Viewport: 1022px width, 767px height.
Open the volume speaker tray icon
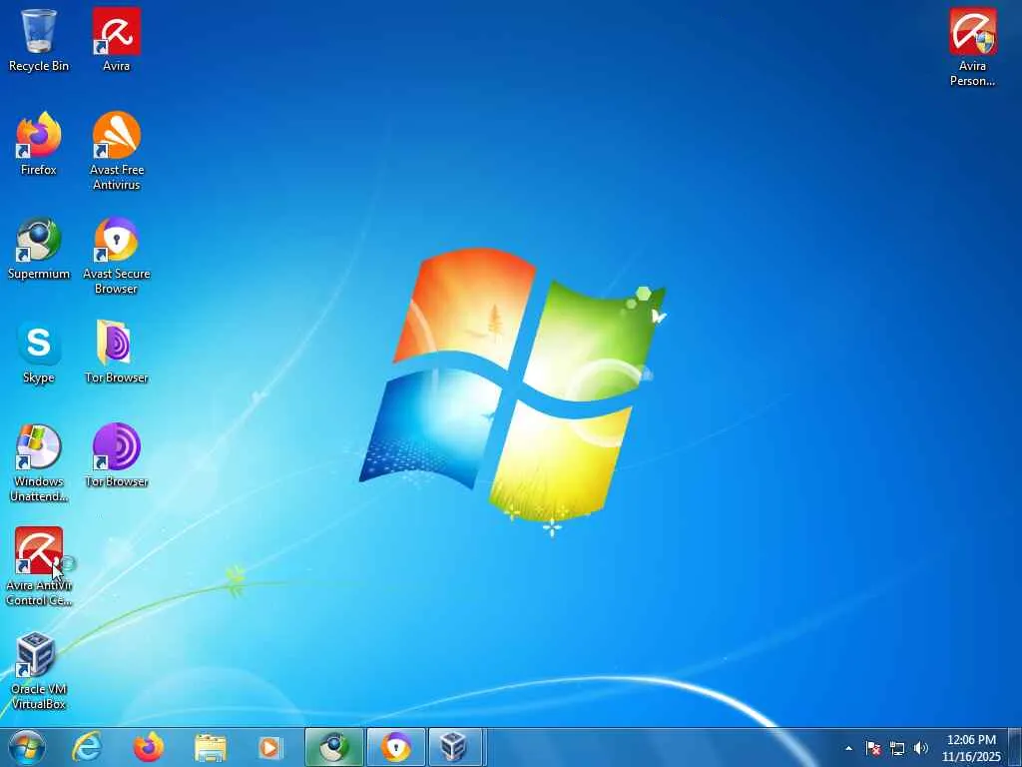click(x=920, y=748)
